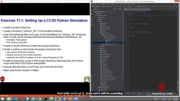Click the clock in the system tray
The height and width of the screenshot is (101, 180).
tap(175, 99)
